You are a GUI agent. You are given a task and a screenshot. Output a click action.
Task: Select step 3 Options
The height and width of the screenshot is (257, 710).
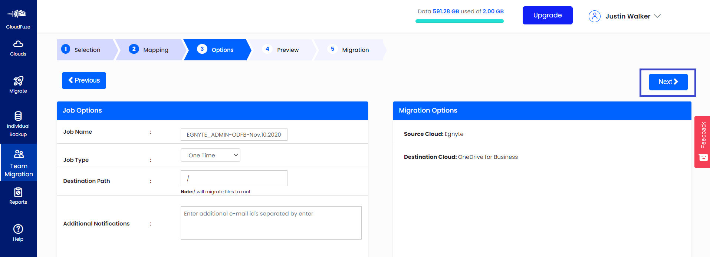pos(217,50)
